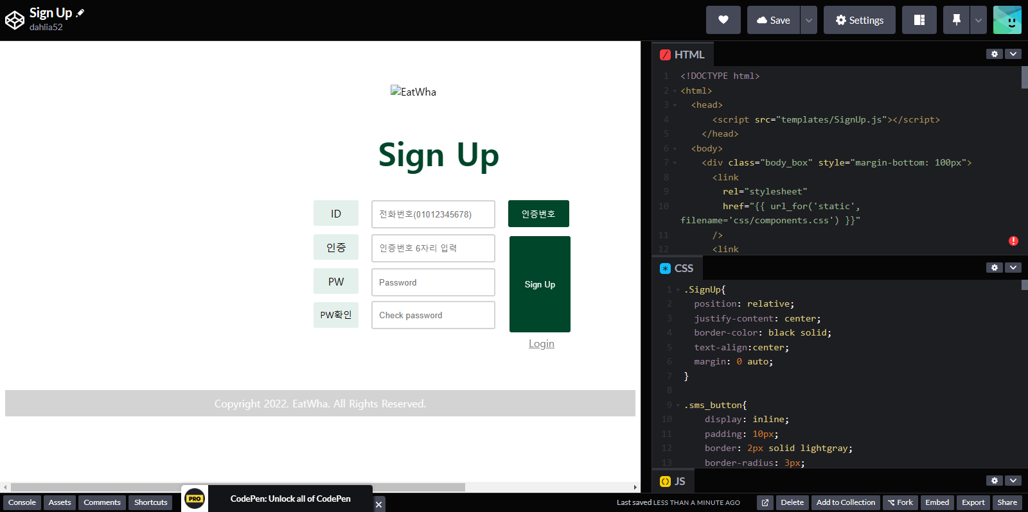Click the preview scroll right arrow

click(x=635, y=488)
